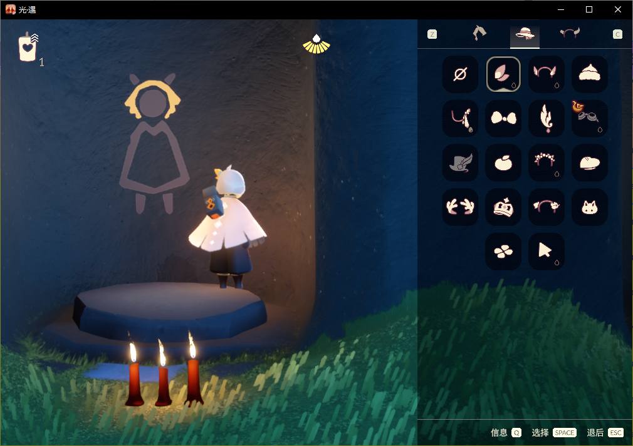Choose the headband with rose flower

click(547, 207)
